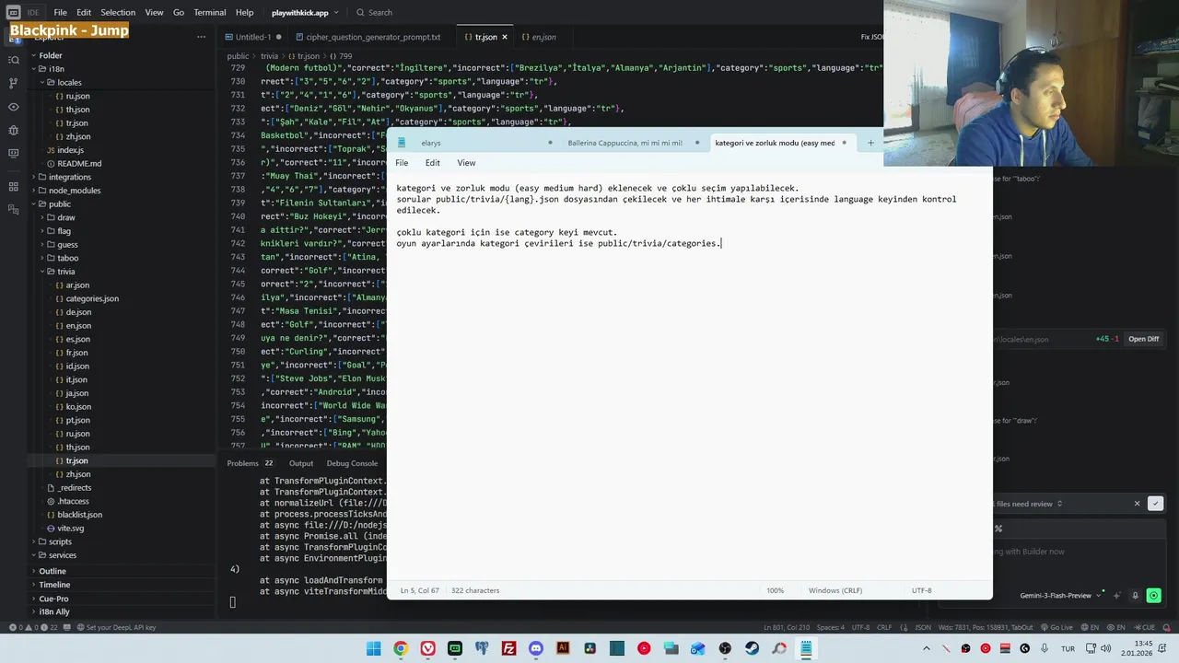This screenshot has width=1179, height=663.
Task: Open FileZilla from the taskbar
Action: (x=508, y=648)
